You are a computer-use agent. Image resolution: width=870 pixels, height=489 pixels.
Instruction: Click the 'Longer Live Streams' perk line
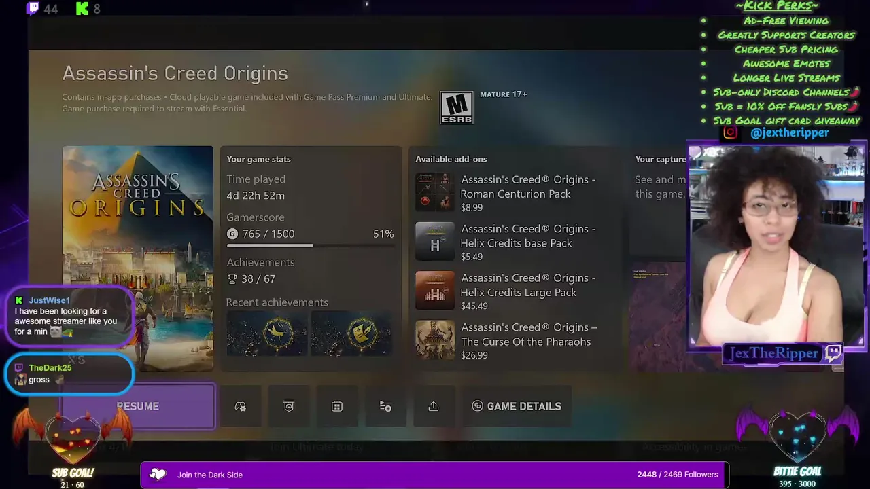[786, 77]
